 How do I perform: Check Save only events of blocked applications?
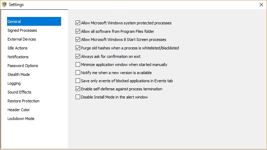(x=78, y=81)
